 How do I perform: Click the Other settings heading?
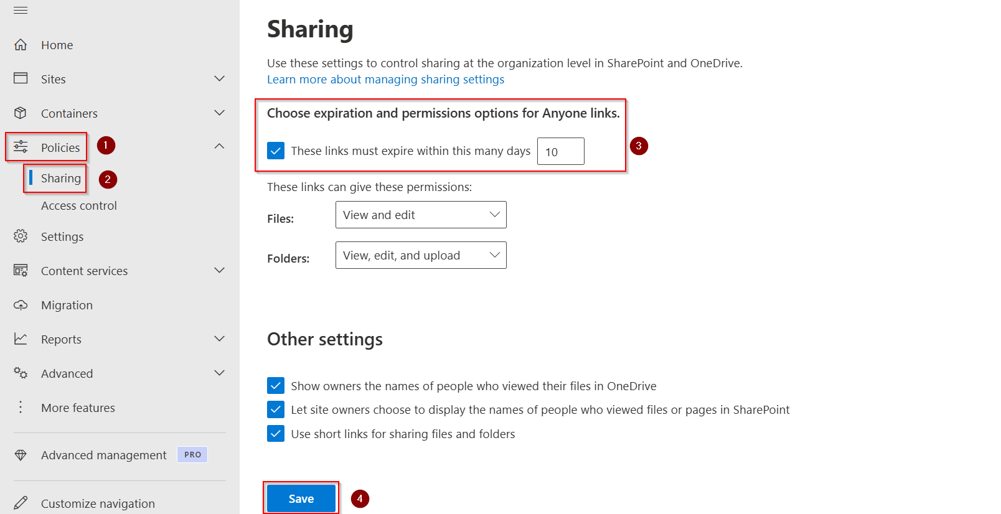point(325,339)
